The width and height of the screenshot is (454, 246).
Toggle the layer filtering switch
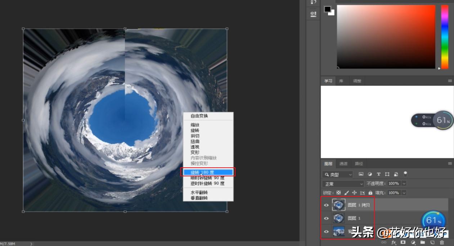(405, 174)
